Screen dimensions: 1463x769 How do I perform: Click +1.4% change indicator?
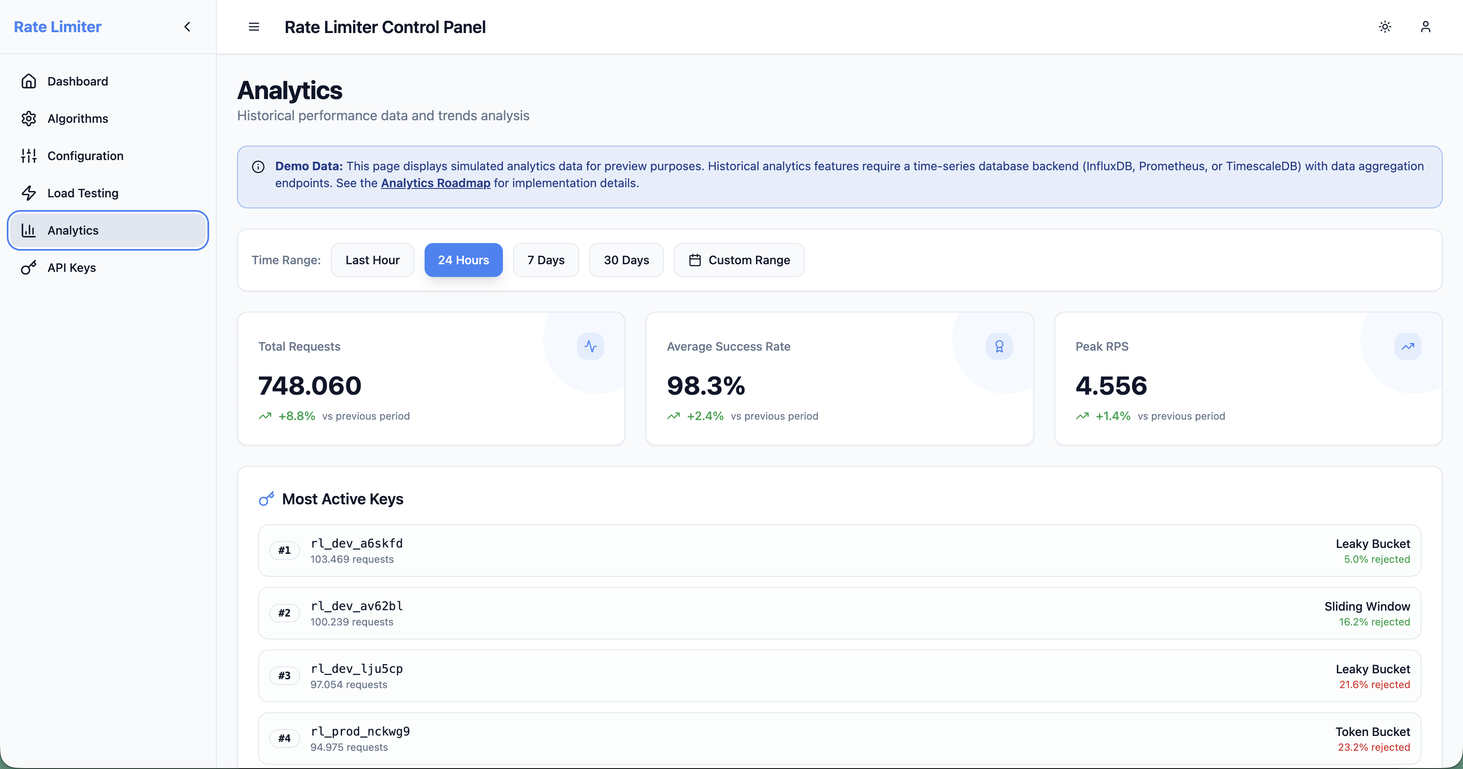pyautogui.click(x=1112, y=416)
